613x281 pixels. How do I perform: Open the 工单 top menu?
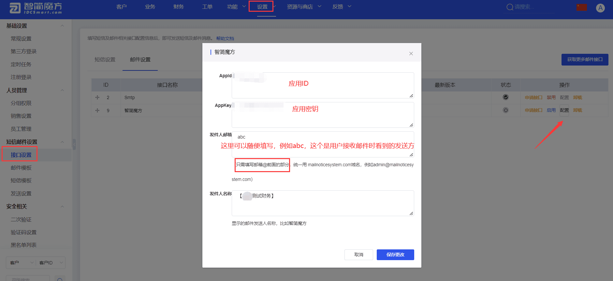(x=207, y=7)
